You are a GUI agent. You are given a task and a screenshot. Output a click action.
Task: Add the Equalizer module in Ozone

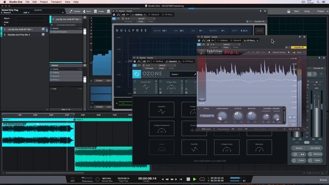coord(161,109)
